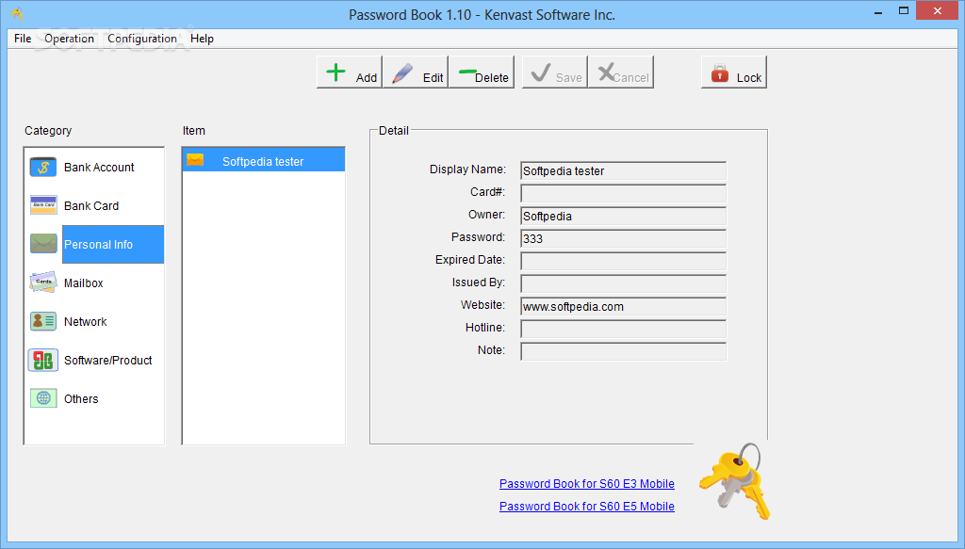Viewport: 965px width, 549px height.
Task: Choose the Network contact card icon
Action: 43,321
